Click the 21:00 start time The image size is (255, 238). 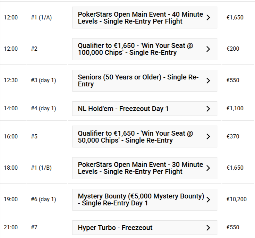pyautogui.click(x=10, y=227)
